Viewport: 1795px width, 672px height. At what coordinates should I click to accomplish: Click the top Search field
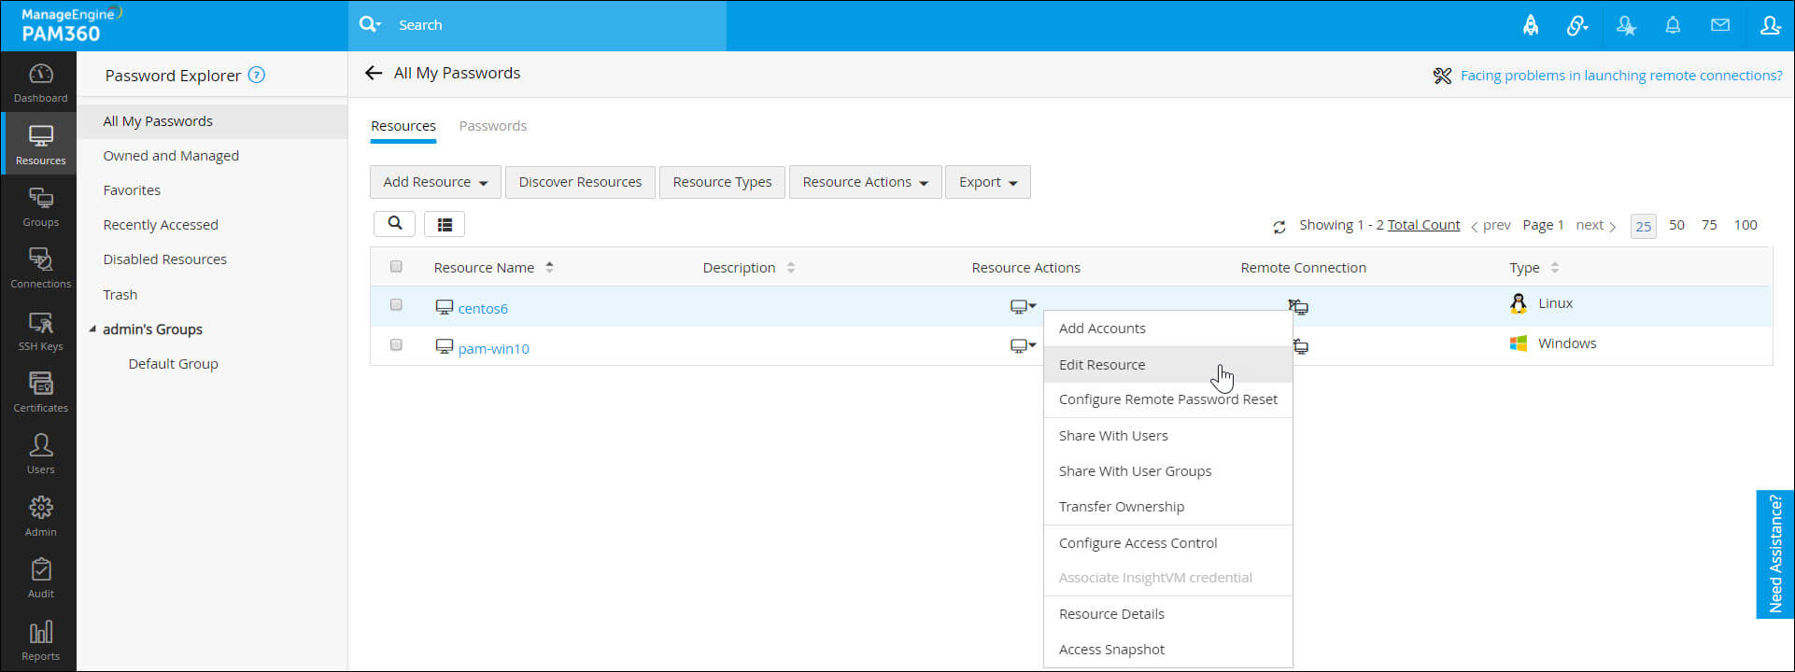537,25
